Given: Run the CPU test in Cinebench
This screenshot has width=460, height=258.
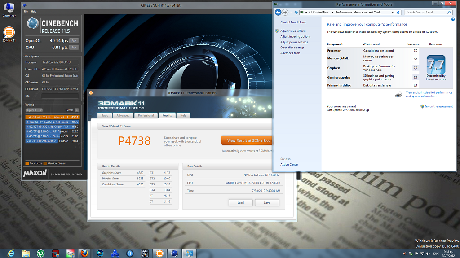Looking at the screenshot, I should pos(74,48).
